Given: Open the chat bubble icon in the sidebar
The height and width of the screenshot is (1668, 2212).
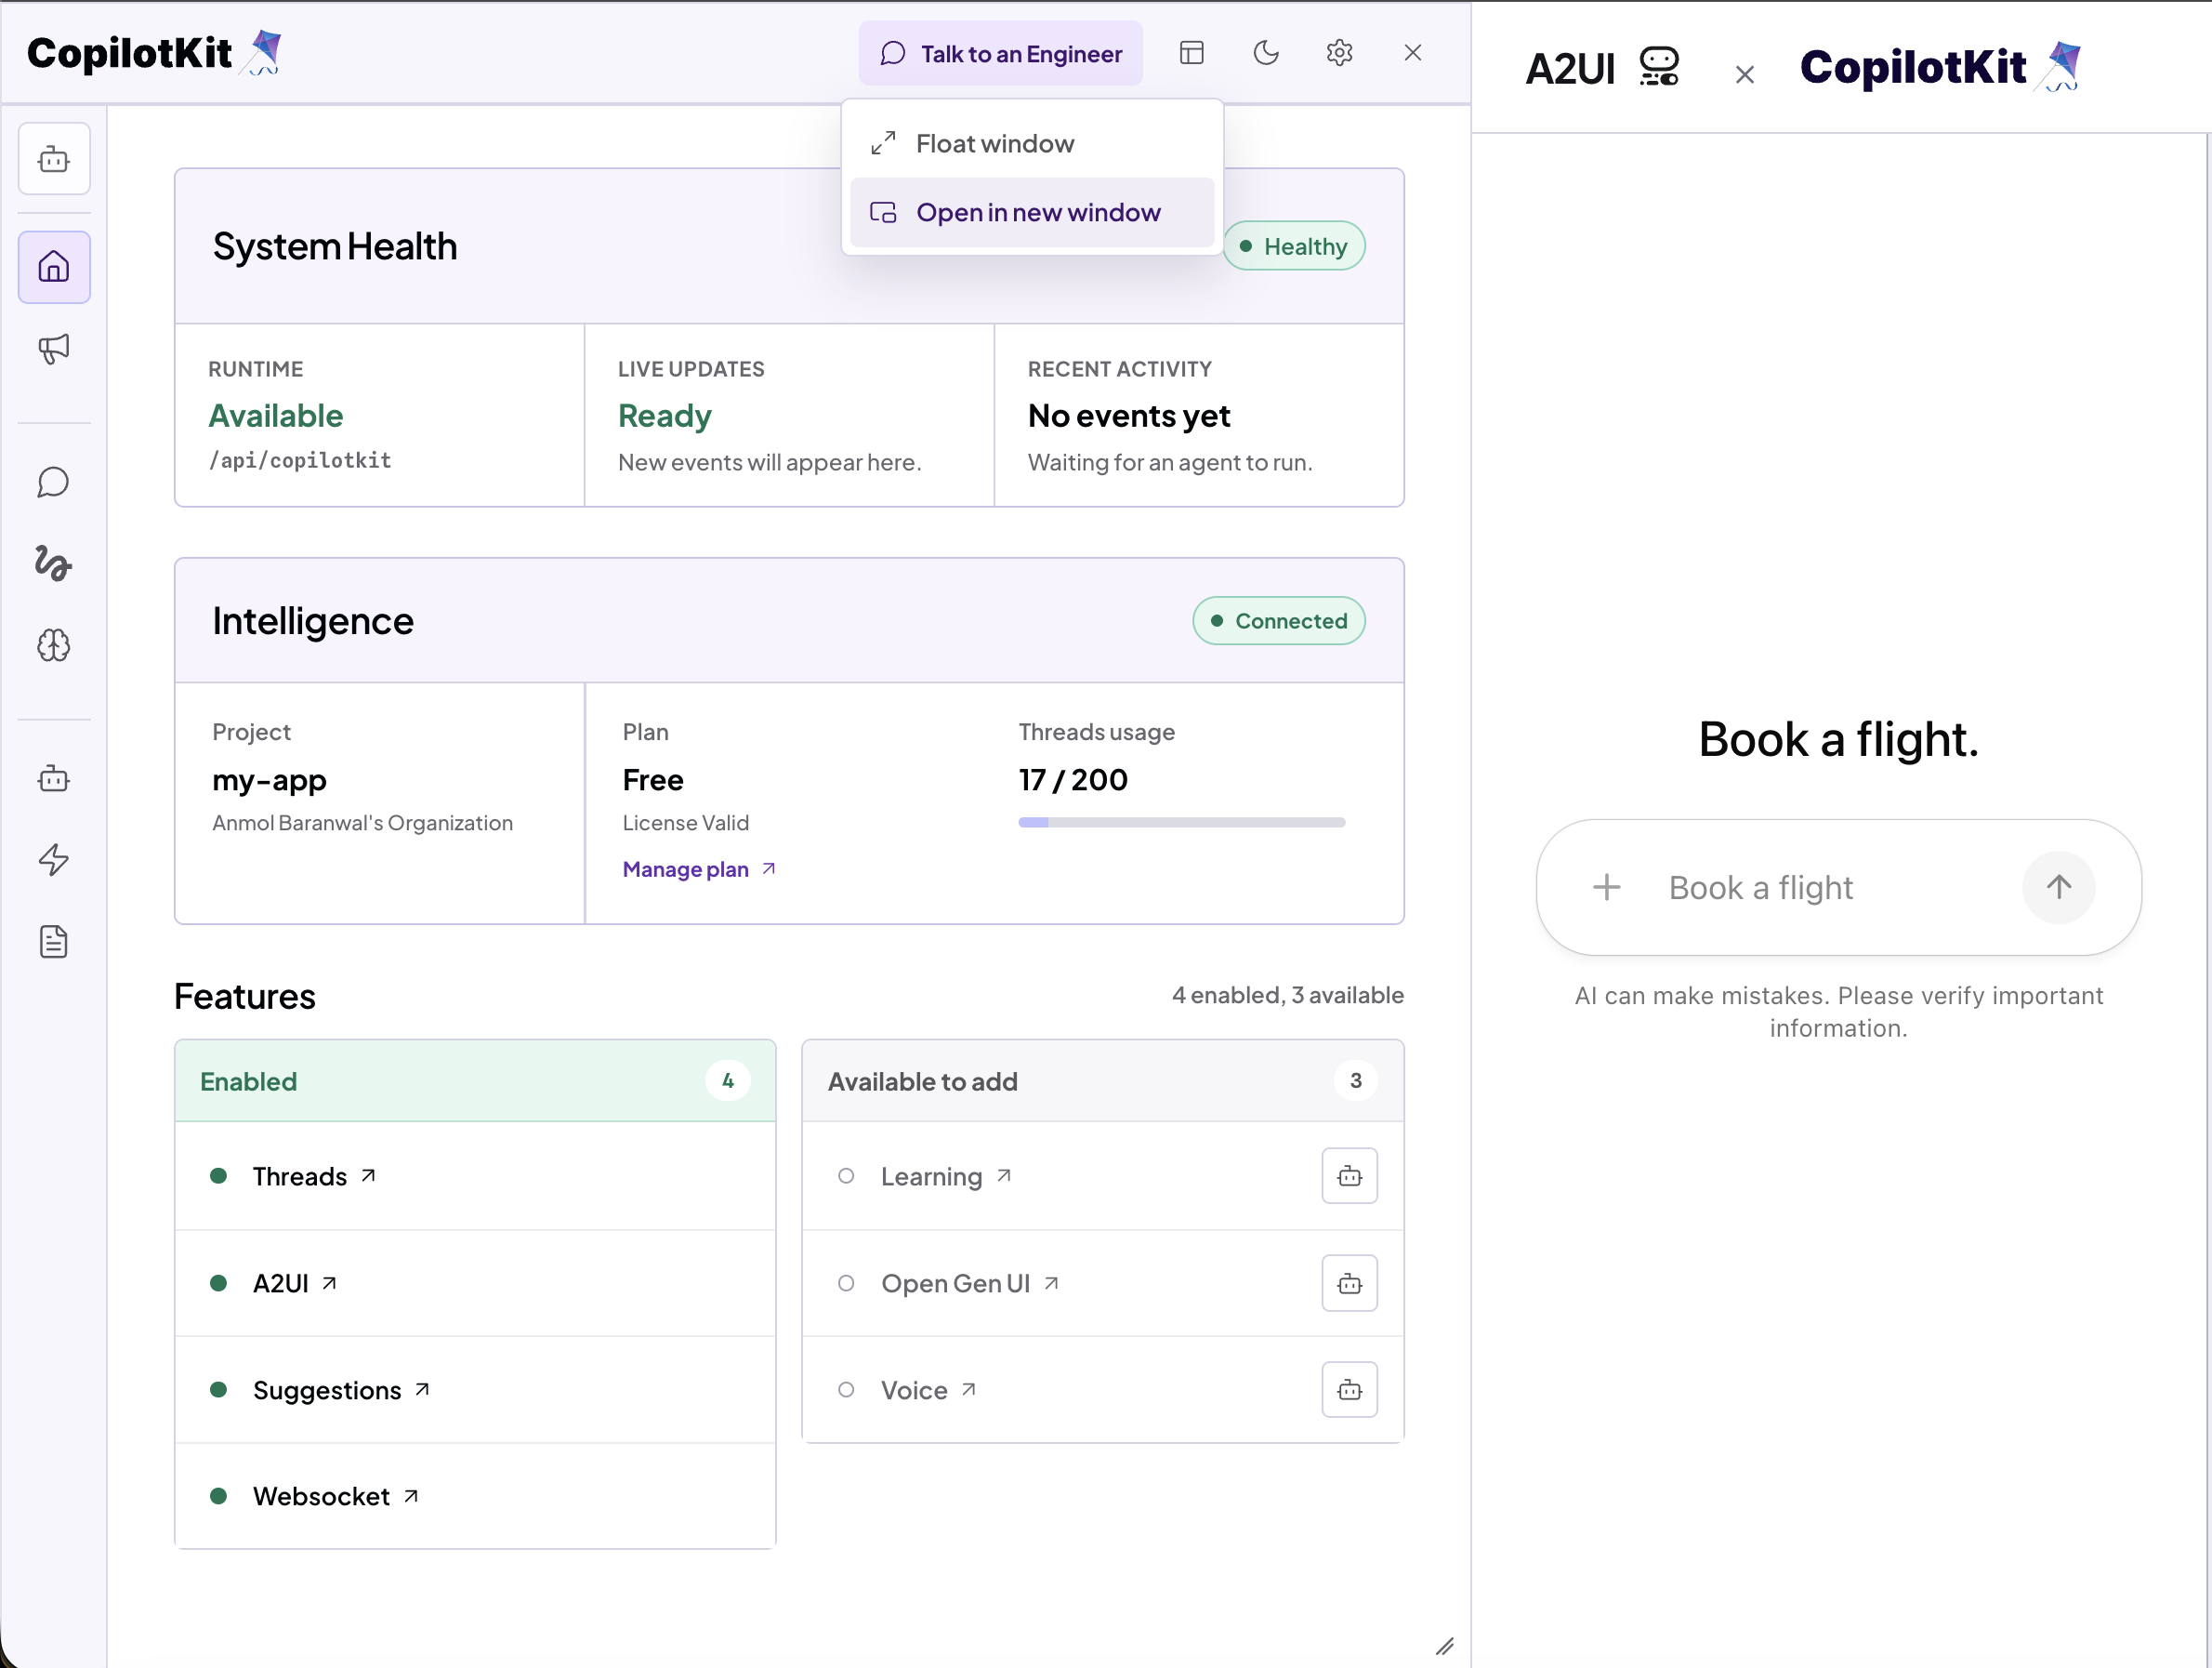Looking at the screenshot, I should click(54, 483).
